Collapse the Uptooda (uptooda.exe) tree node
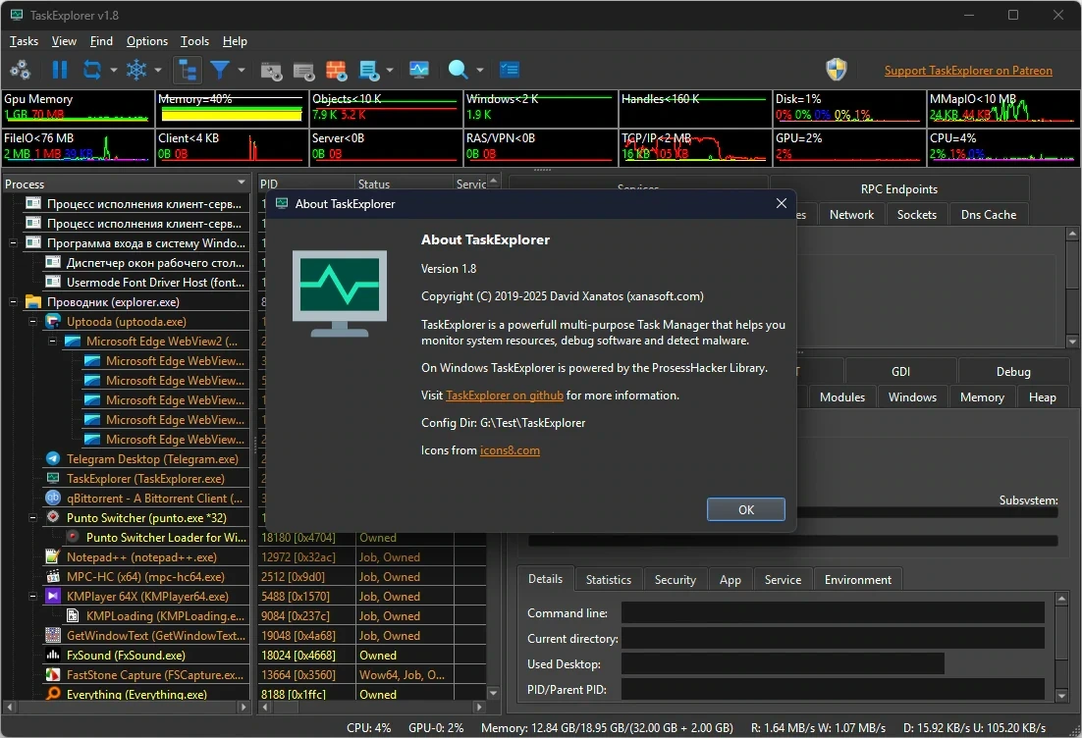The image size is (1082, 738). click(32, 322)
